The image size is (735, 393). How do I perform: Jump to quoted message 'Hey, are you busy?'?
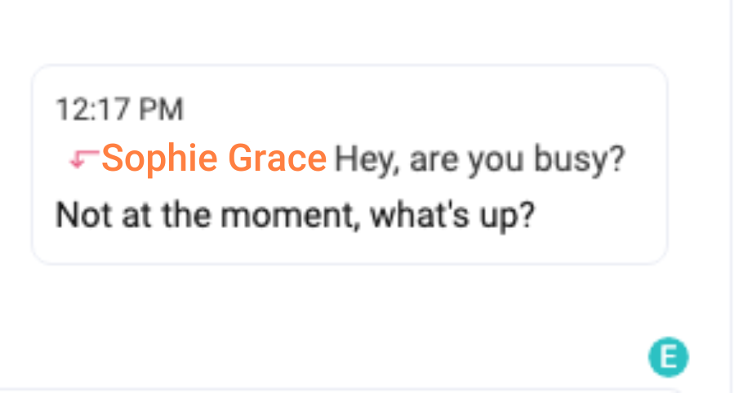click(479, 159)
